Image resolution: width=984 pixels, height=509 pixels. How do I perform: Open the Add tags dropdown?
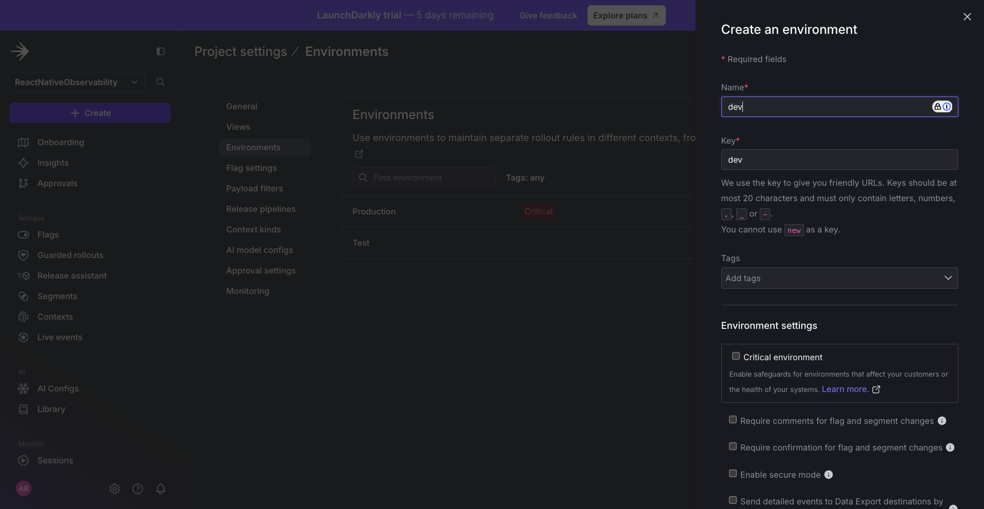click(x=839, y=278)
